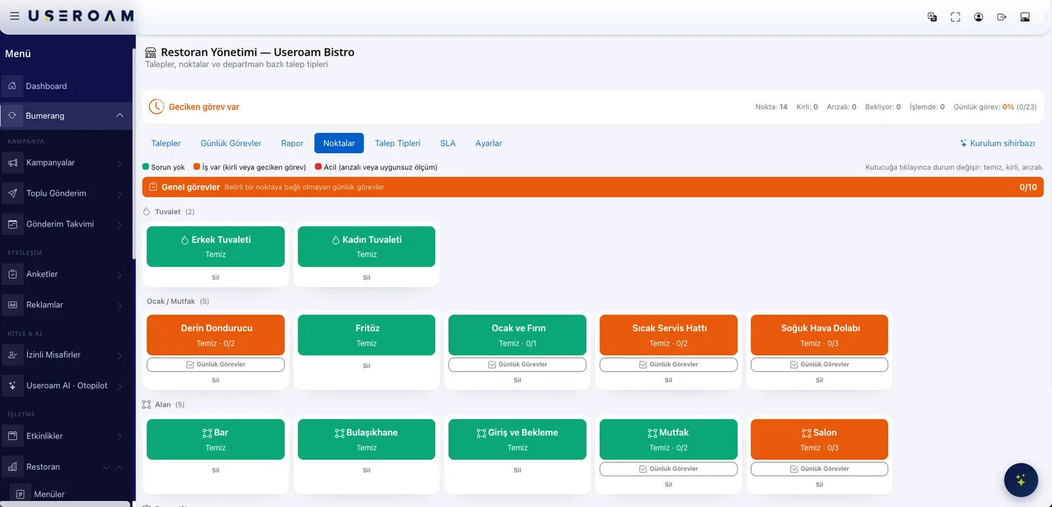Screen dimensions: 1052x507
Task: Click the Restoran sidebar icon
Action: [x=12, y=467]
